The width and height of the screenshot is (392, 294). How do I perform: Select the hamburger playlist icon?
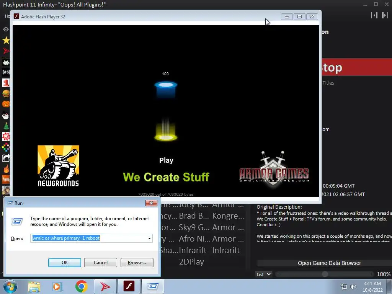pyautogui.click(x=6, y=93)
